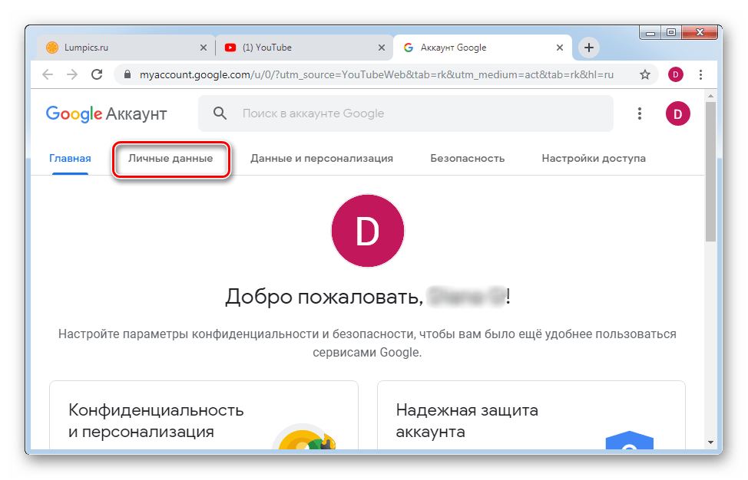
Task: Open the page's three-dot options menu
Action: (x=640, y=113)
